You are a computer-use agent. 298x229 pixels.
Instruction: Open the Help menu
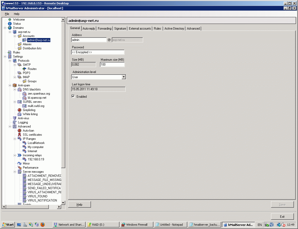coord(16,14)
